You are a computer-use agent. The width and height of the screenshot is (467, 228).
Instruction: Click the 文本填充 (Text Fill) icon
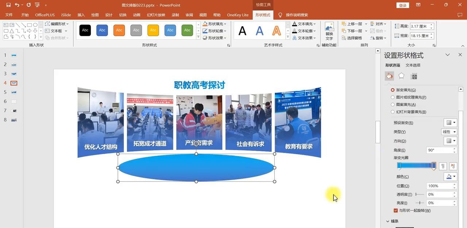point(294,24)
